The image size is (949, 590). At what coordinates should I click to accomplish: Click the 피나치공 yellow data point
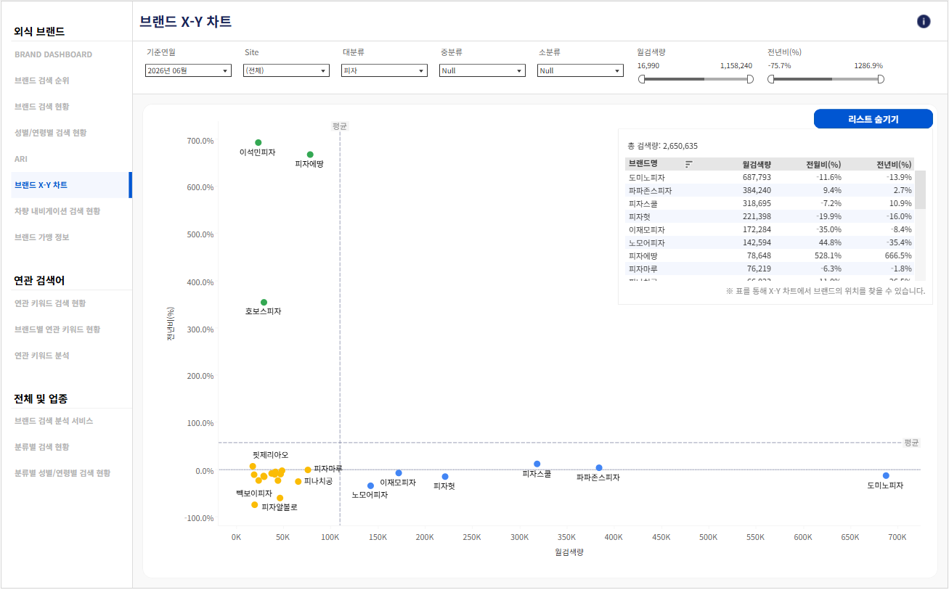click(x=298, y=481)
